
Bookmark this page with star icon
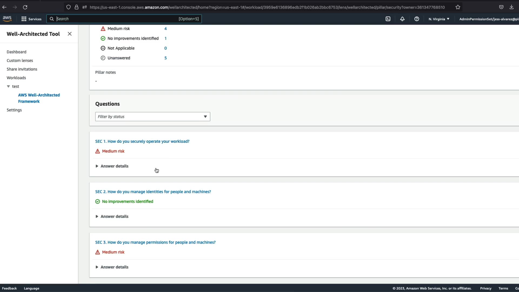(458, 7)
